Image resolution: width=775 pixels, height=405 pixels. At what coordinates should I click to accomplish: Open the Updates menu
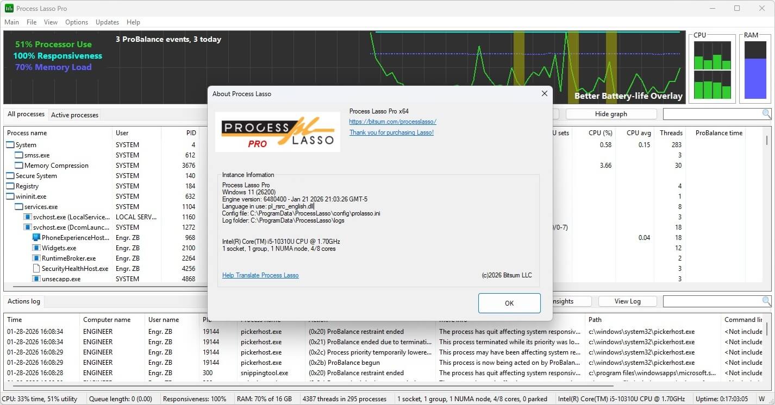[x=107, y=22]
